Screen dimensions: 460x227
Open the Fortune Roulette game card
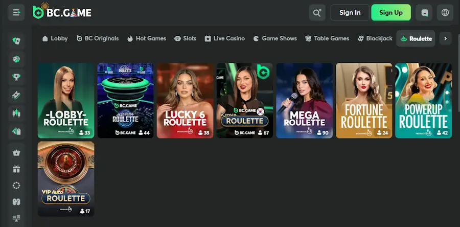[364, 101]
